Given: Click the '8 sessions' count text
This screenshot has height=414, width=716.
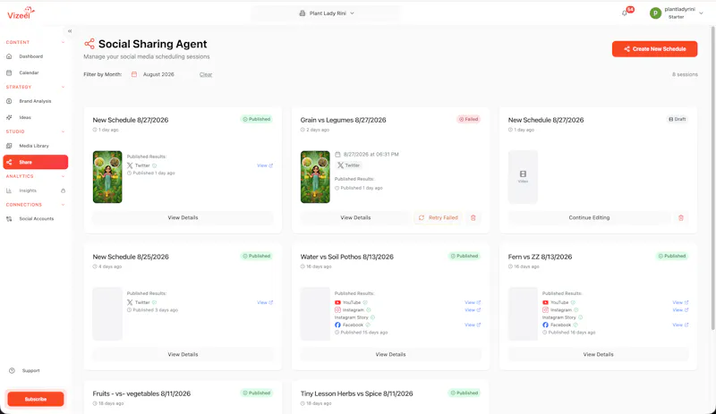Looking at the screenshot, I should coord(685,74).
